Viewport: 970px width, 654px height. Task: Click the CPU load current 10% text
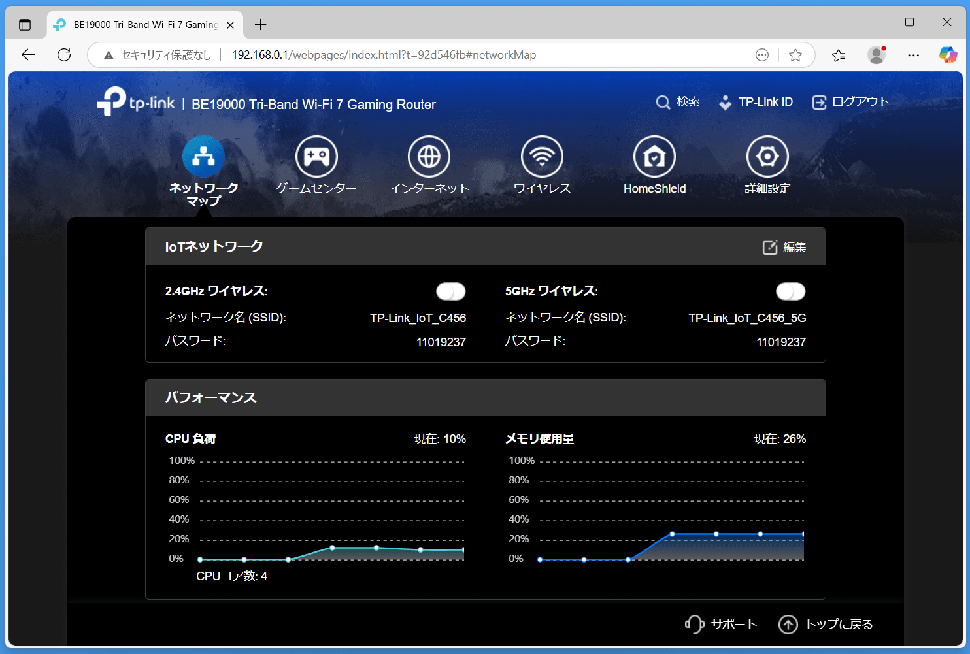[440, 439]
